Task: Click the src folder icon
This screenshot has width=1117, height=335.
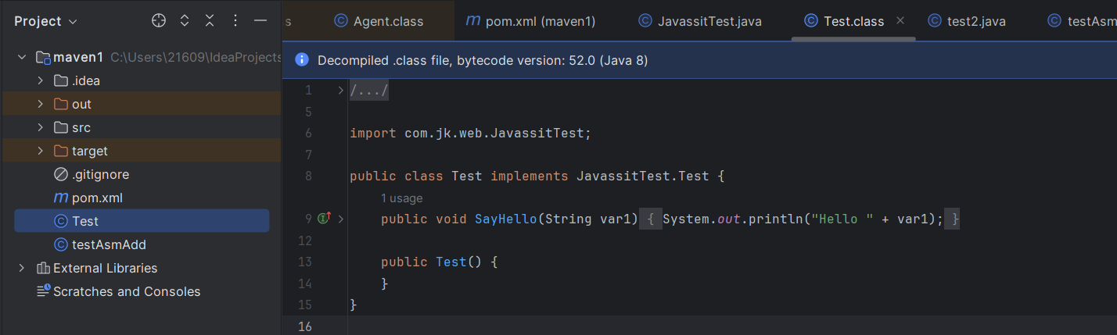Action: (61, 127)
